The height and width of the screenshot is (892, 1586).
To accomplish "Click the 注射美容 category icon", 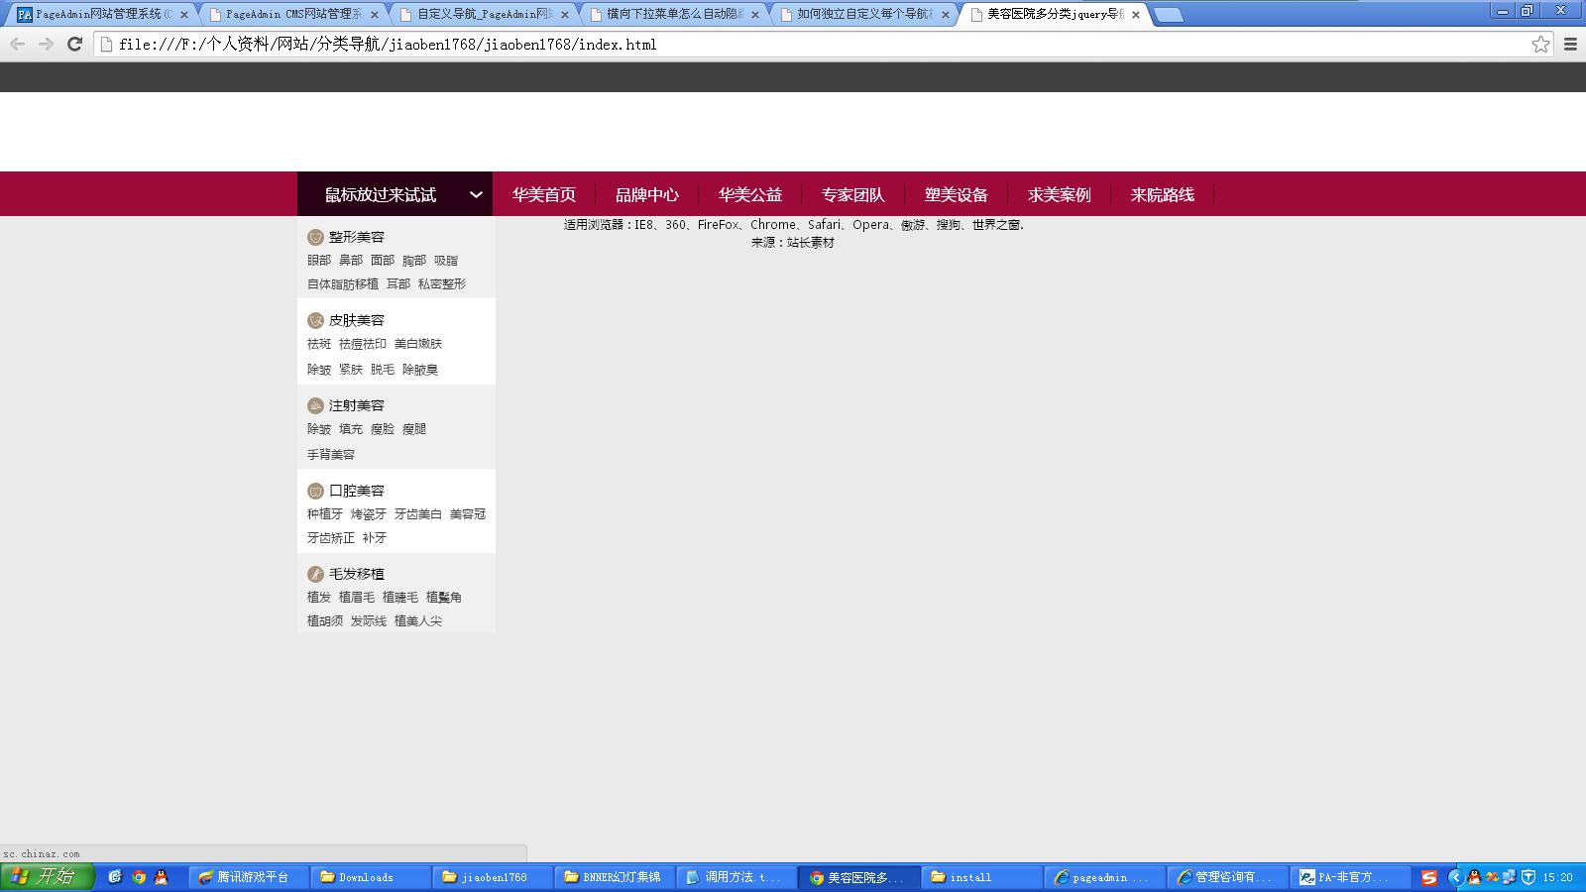I will [315, 405].
